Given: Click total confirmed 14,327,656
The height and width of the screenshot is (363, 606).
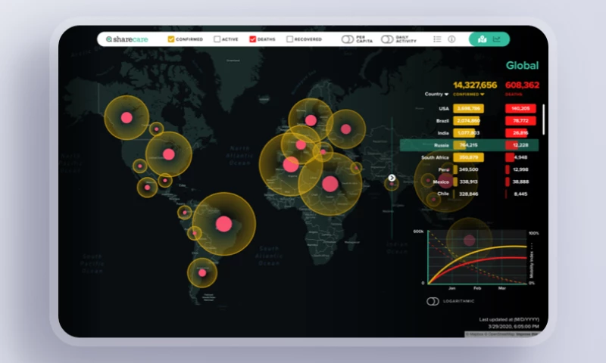Looking at the screenshot, I should 475,85.
